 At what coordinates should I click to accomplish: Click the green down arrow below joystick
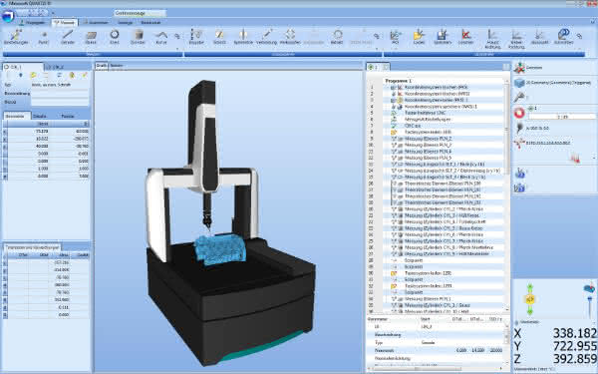[x=530, y=311]
